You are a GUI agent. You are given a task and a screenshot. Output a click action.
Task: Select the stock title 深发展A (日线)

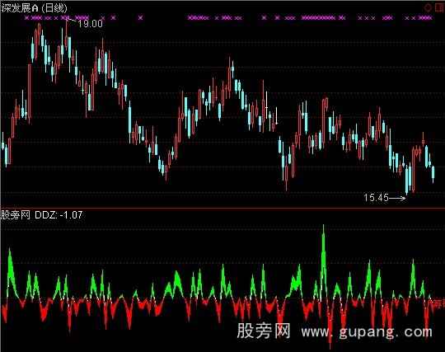pos(34,8)
